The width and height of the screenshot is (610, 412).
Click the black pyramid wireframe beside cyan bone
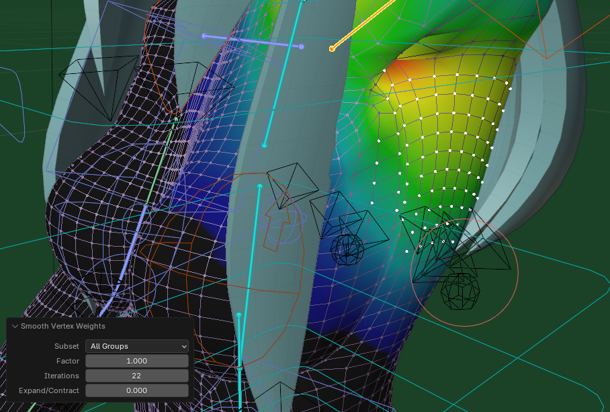point(293,183)
